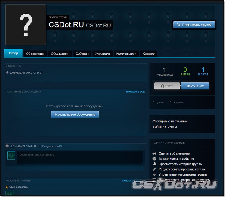This screenshot has width=225, height=197.
Task: Click the speech bubbles comments icon
Action: 7,146
